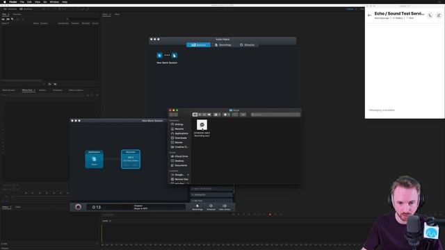Expand the Built-in Effects section in library
The height and width of the screenshot is (250, 445).
click(211, 189)
